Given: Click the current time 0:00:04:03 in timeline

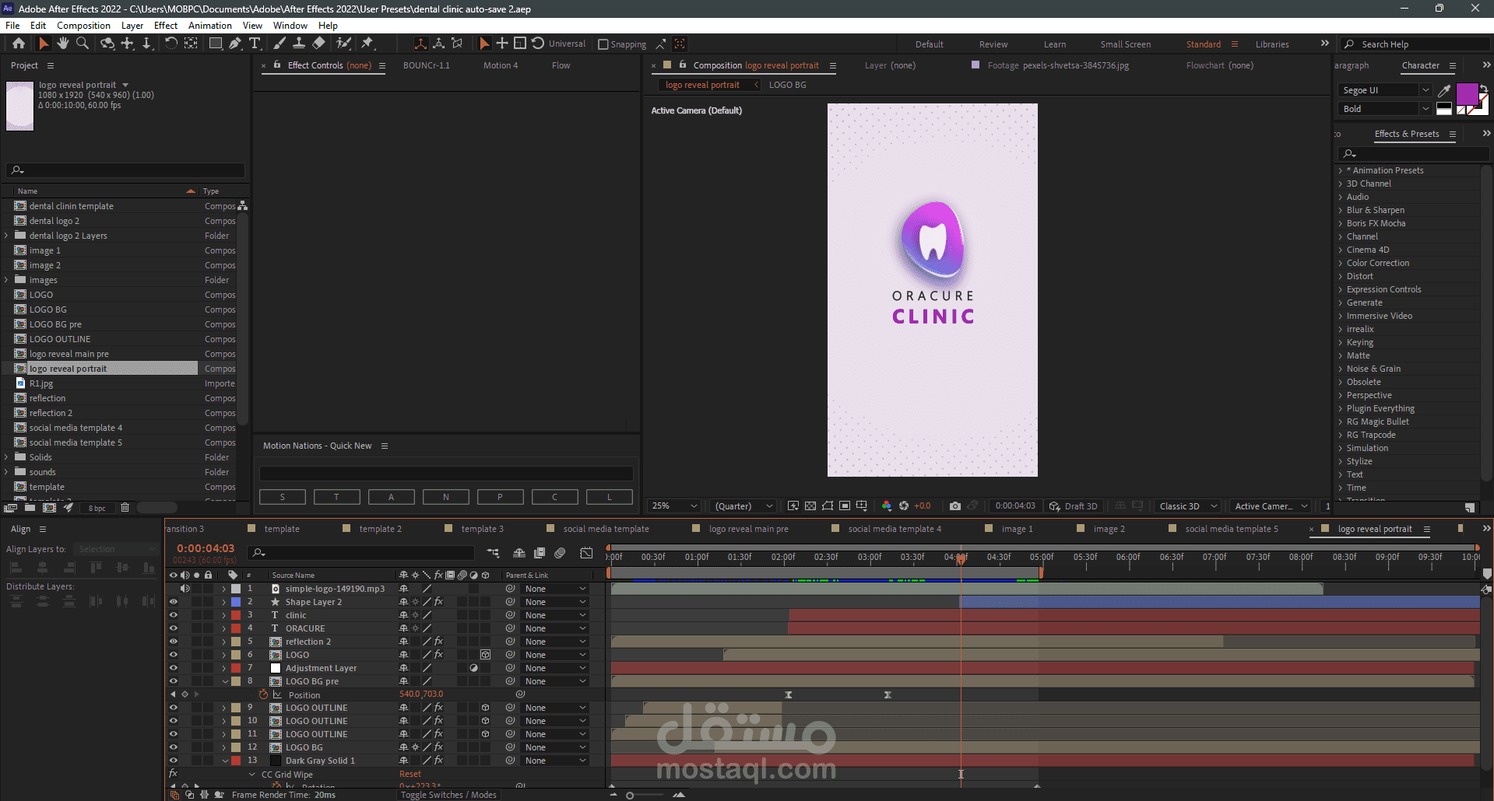Looking at the screenshot, I should click(206, 548).
